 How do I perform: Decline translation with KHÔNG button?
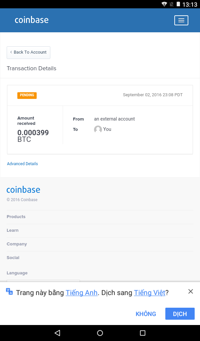click(x=146, y=314)
